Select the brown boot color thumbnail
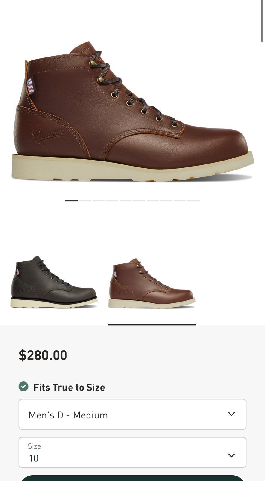This screenshot has width=265, height=481. coord(152,283)
